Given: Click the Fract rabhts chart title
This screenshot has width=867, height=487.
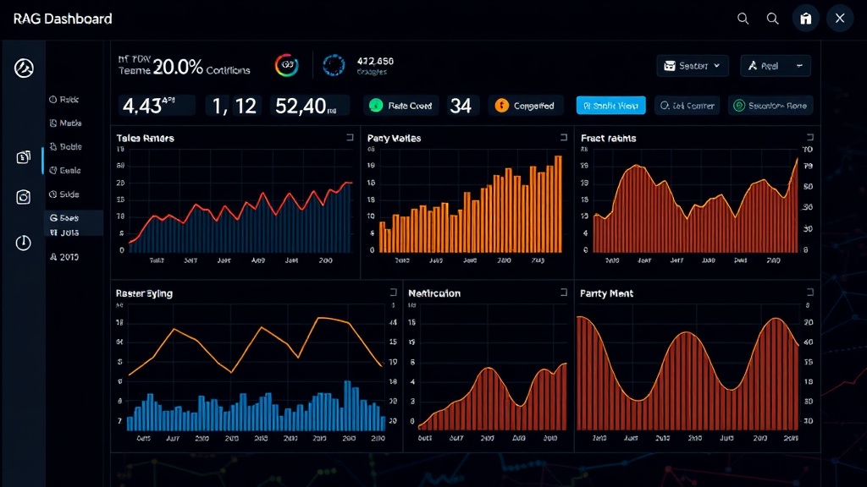Looking at the screenshot, I should pyautogui.click(x=608, y=138).
